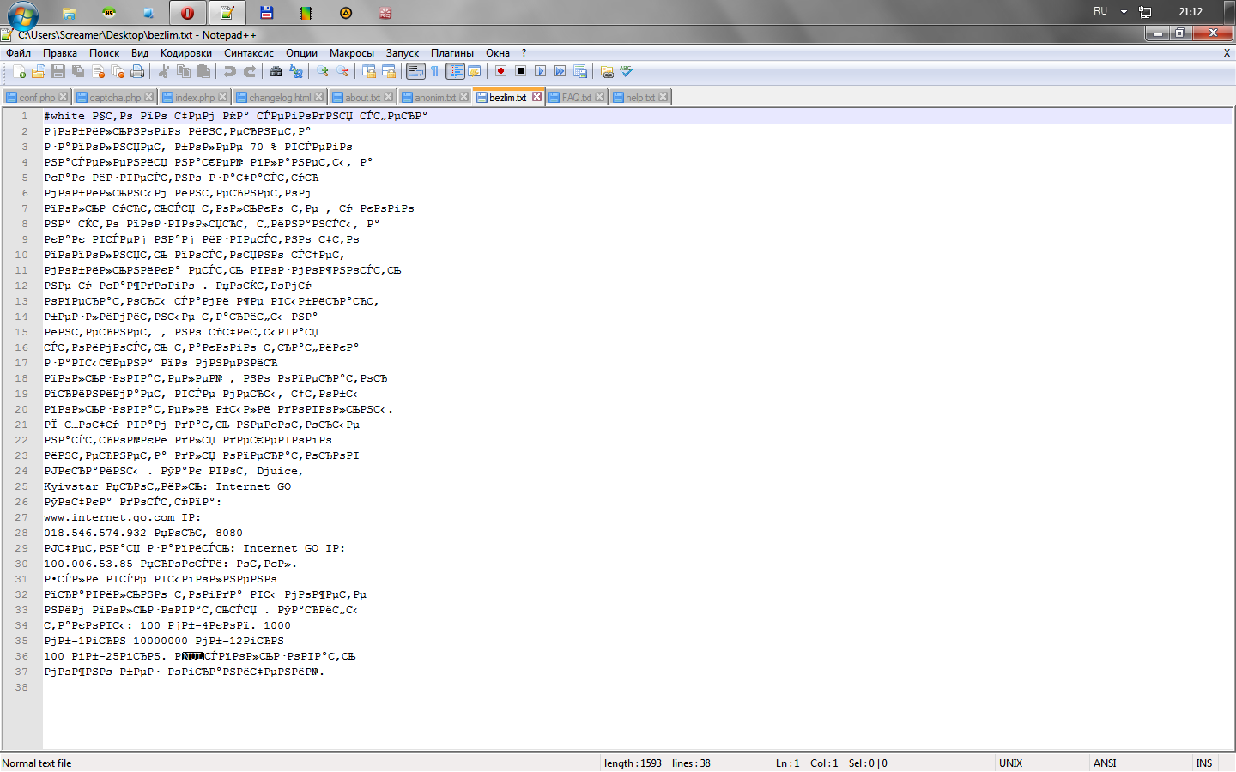Click the Print toolbar icon

(x=137, y=72)
